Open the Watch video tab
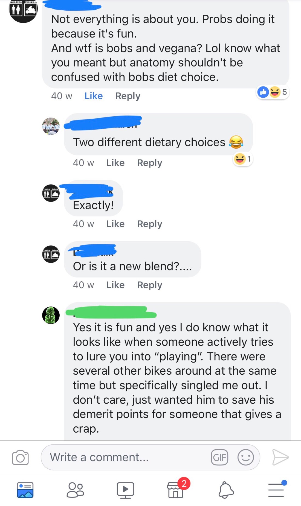This screenshot has width=301, height=506. (x=125, y=490)
